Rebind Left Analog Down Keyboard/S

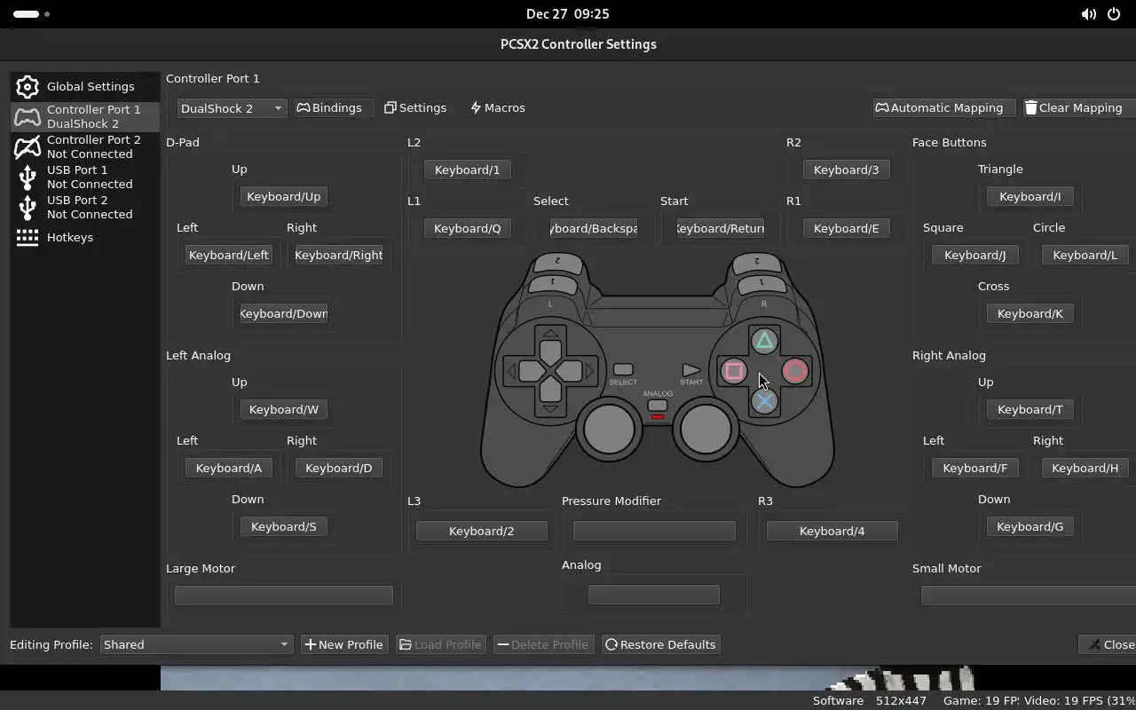(x=284, y=526)
